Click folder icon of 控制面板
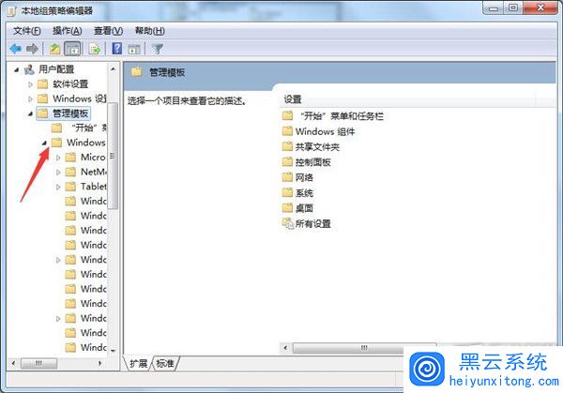 [288, 162]
